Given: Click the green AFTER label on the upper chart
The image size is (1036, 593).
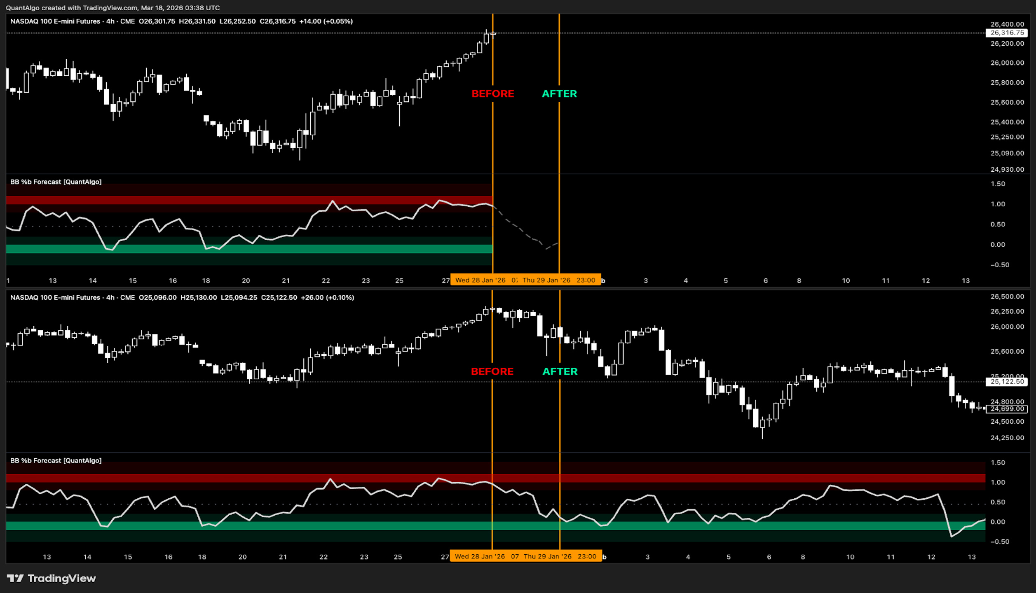Looking at the screenshot, I should coord(559,94).
